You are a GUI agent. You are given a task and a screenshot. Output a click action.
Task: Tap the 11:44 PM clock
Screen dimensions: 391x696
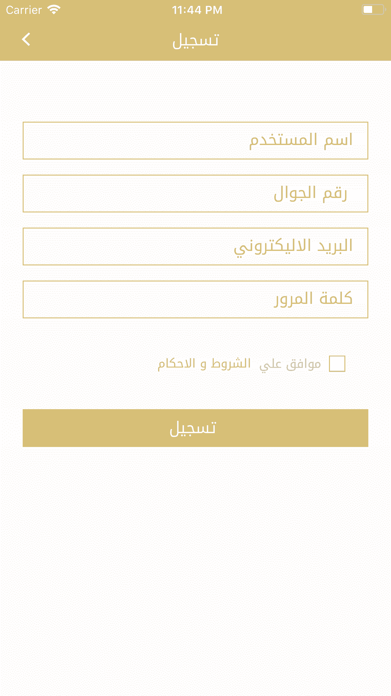(197, 10)
